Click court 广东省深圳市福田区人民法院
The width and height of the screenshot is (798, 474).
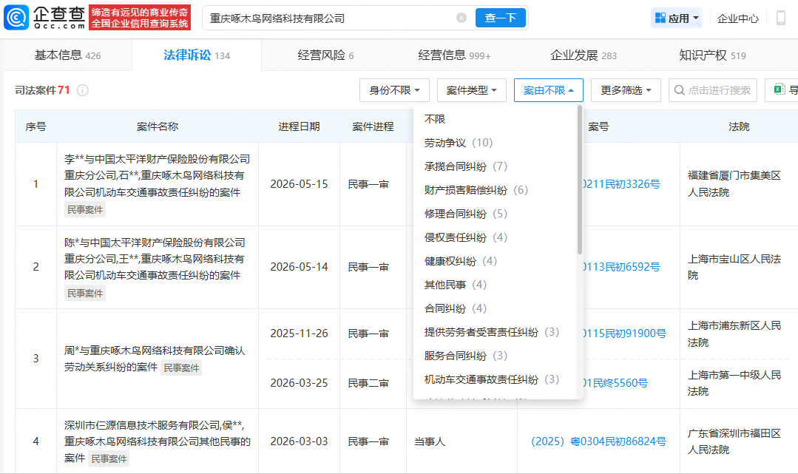click(x=734, y=441)
